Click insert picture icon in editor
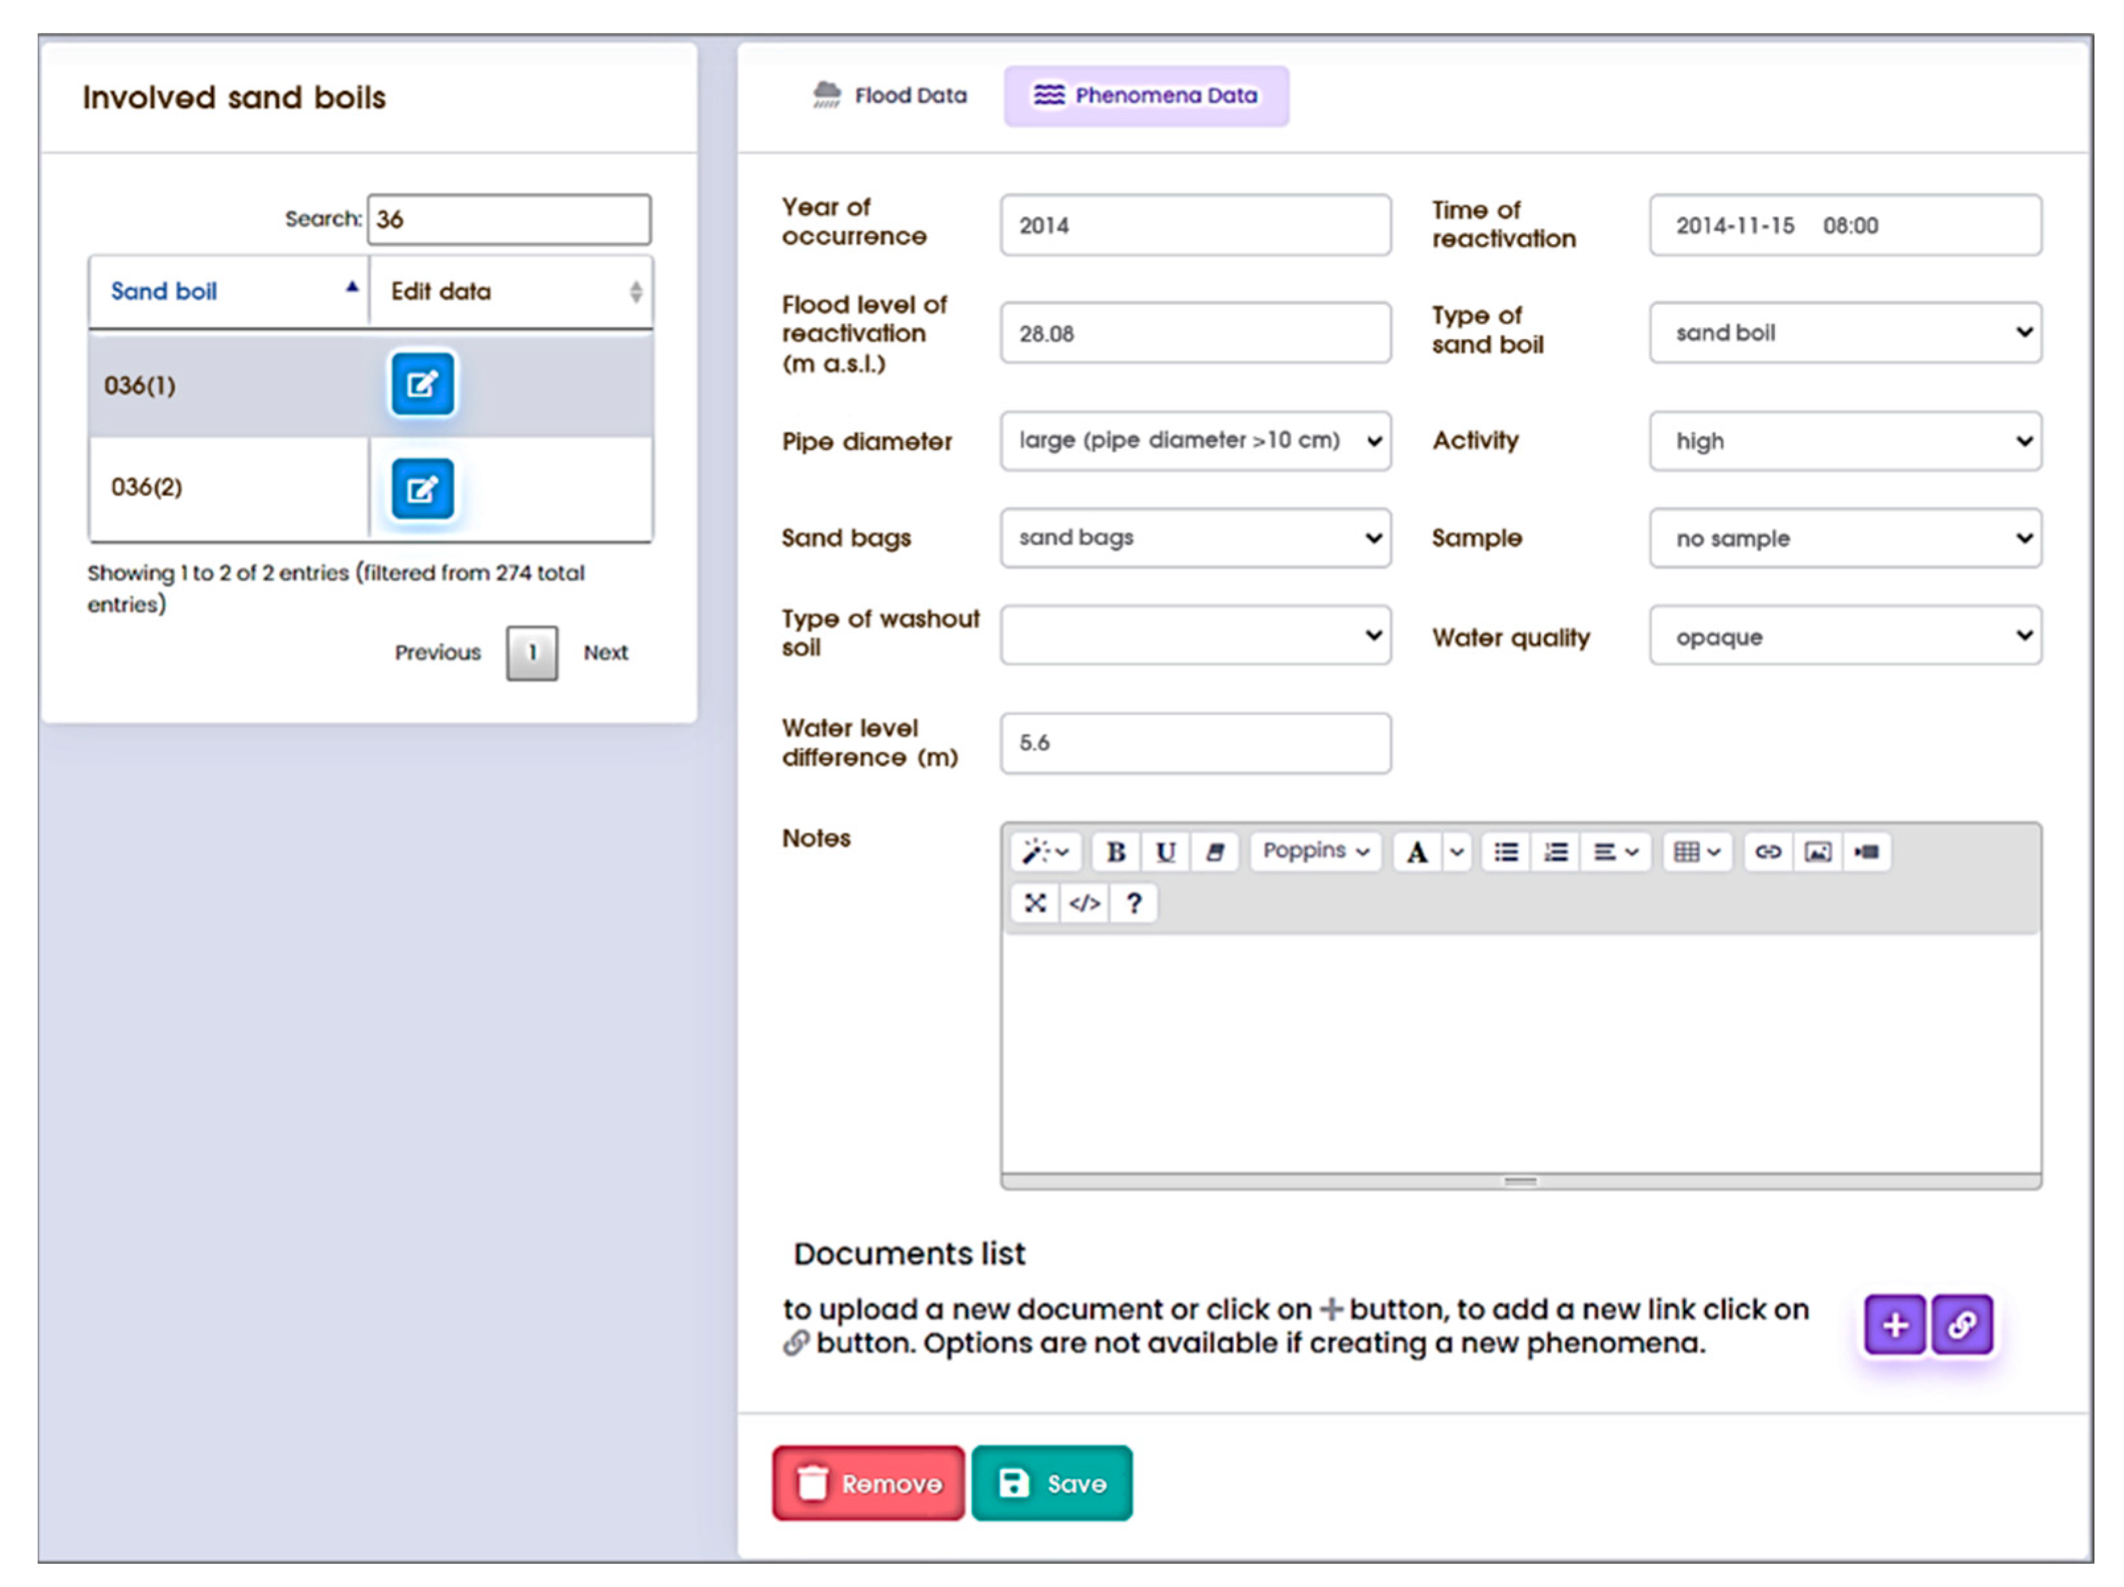Screen dimensions: 2124x1587 (1818, 852)
